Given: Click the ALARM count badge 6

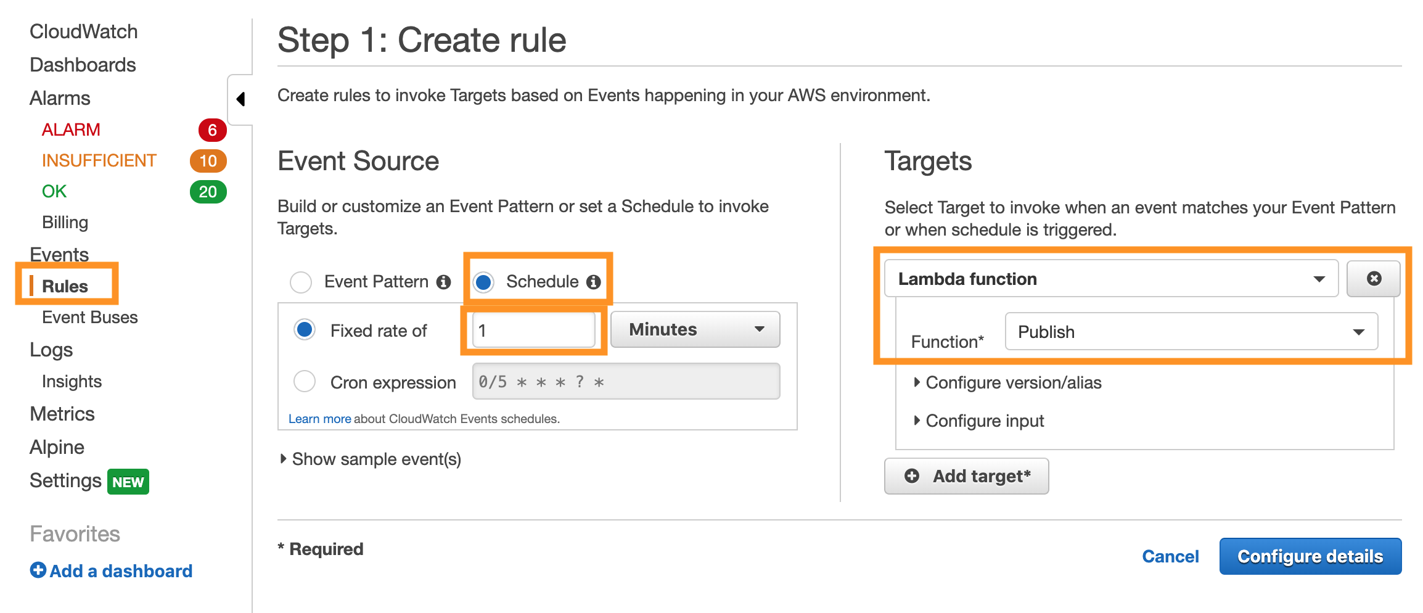Looking at the screenshot, I should [211, 130].
